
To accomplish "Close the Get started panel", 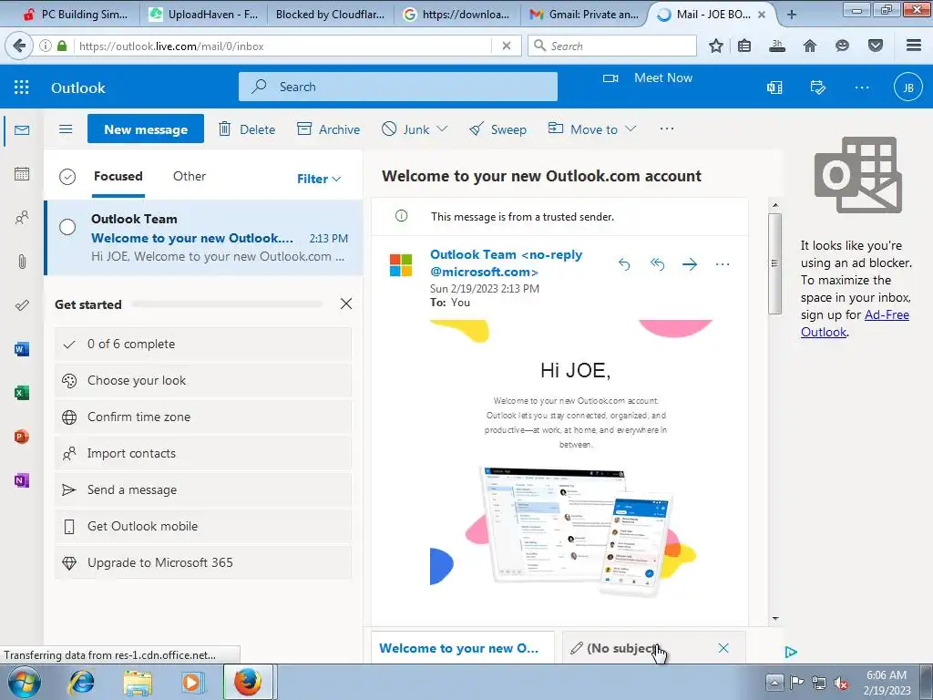I will click(x=346, y=304).
